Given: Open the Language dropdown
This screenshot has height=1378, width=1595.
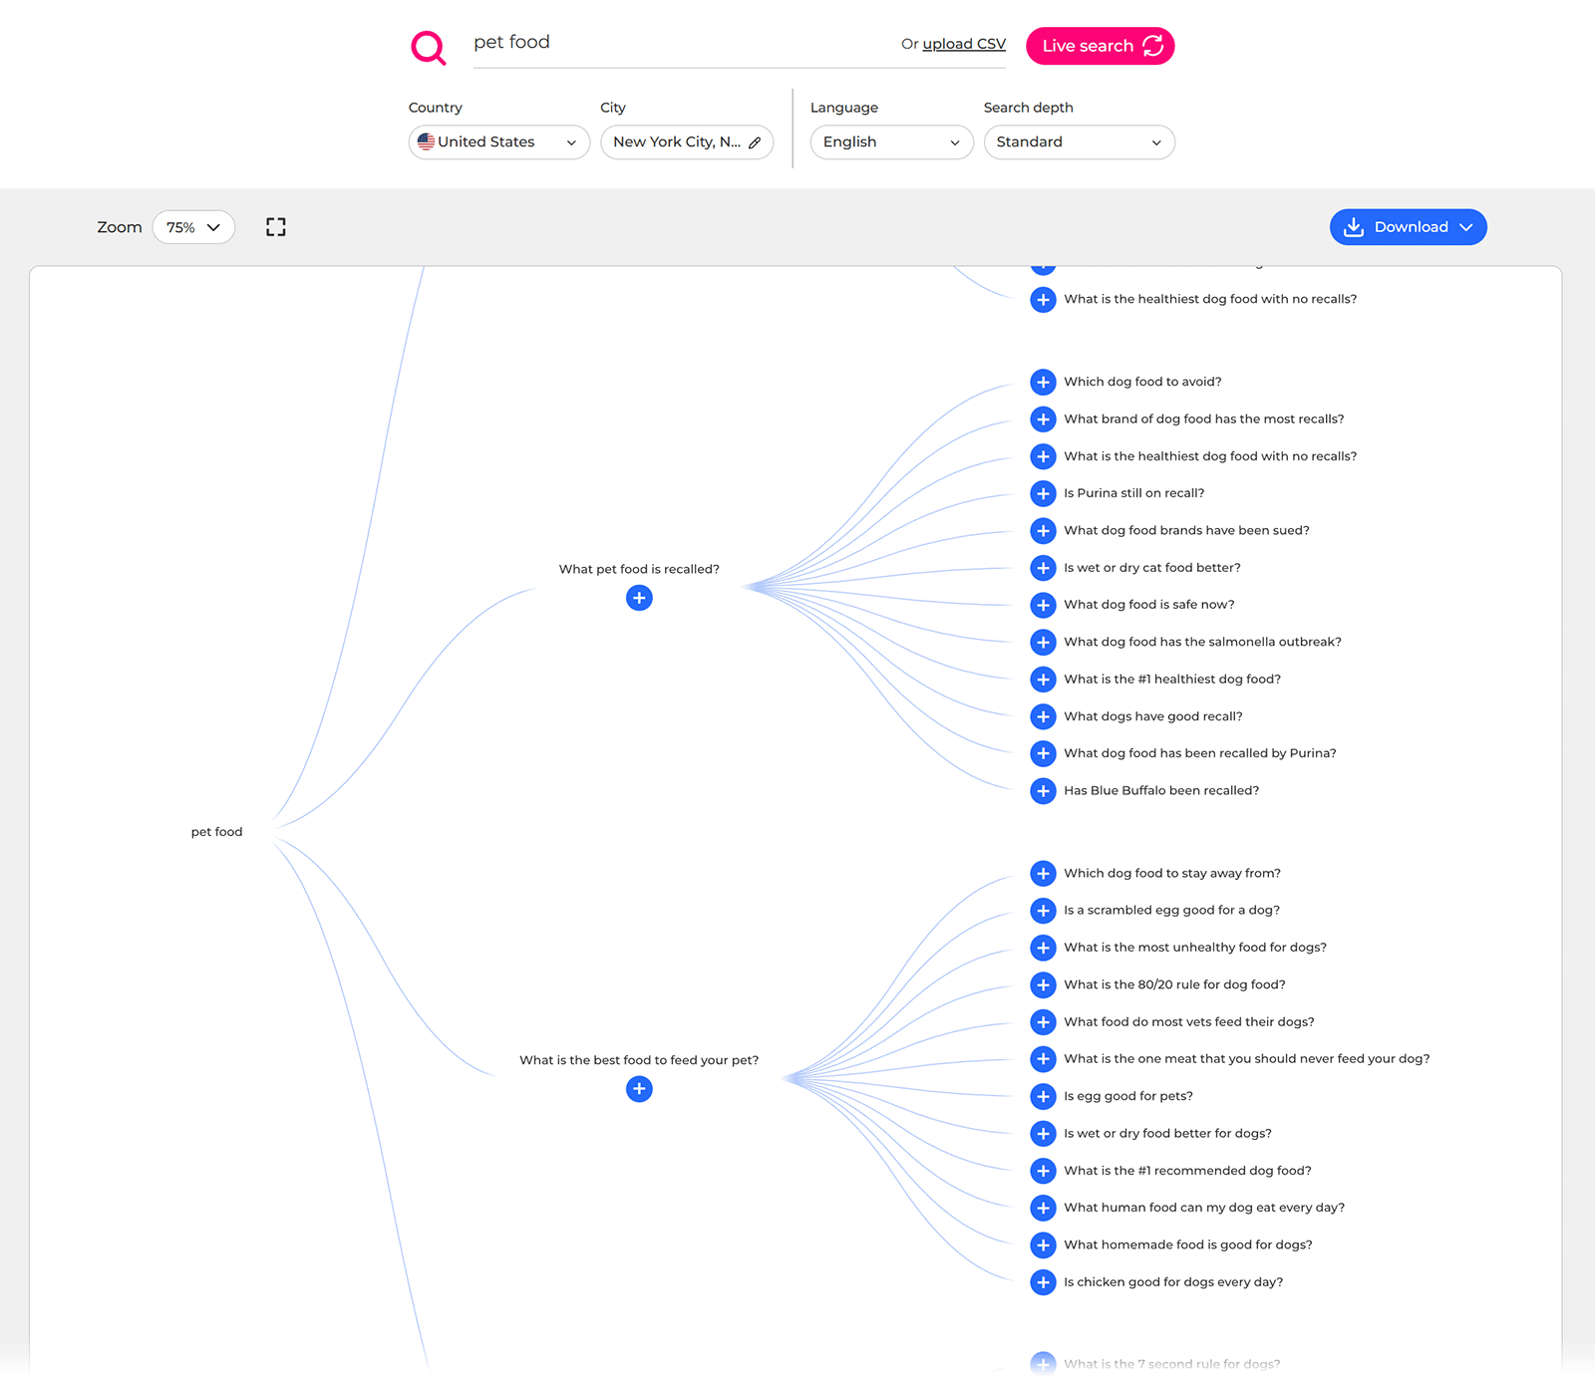Looking at the screenshot, I should tap(890, 141).
